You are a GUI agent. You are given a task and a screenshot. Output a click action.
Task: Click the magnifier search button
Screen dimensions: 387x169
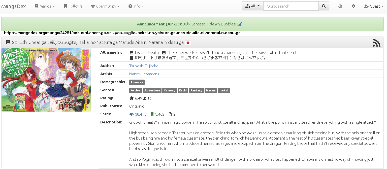click(324, 6)
